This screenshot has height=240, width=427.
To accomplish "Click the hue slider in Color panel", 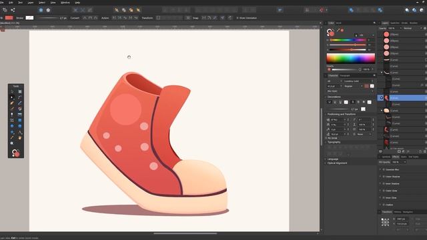I will (348, 40).
